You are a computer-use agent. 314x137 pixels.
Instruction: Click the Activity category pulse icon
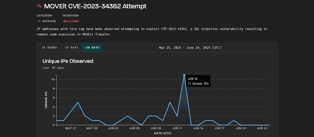coord(39,21)
